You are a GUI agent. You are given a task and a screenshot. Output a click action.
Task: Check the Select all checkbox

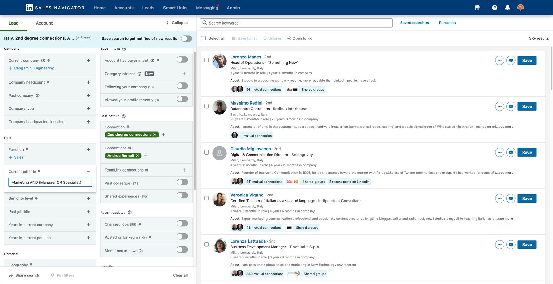[x=203, y=38]
